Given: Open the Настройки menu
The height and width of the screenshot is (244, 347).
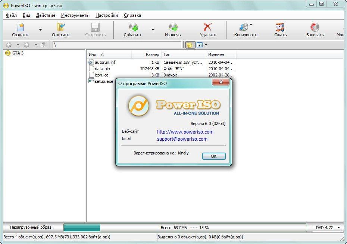Looking at the screenshot, I should (107, 15).
